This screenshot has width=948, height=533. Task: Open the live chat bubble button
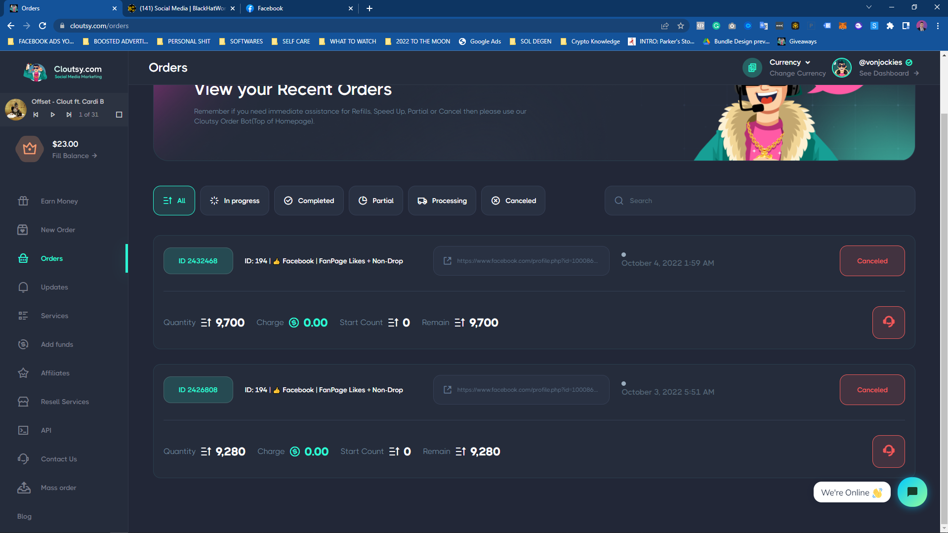(912, 492)
